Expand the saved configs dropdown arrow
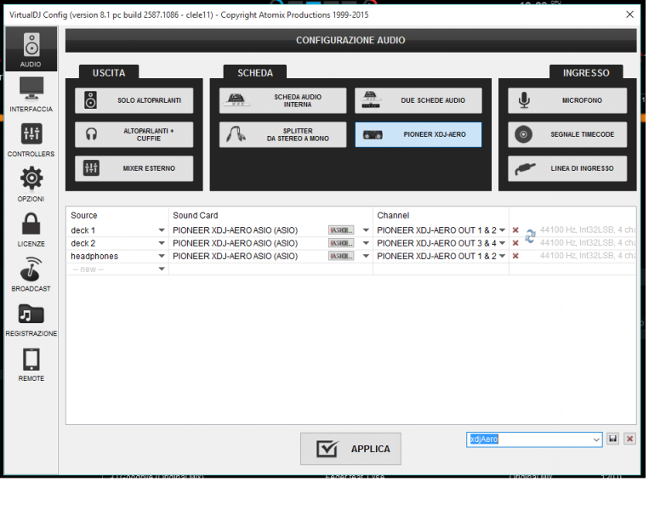666x510 pixels. (x=596, y=439)
